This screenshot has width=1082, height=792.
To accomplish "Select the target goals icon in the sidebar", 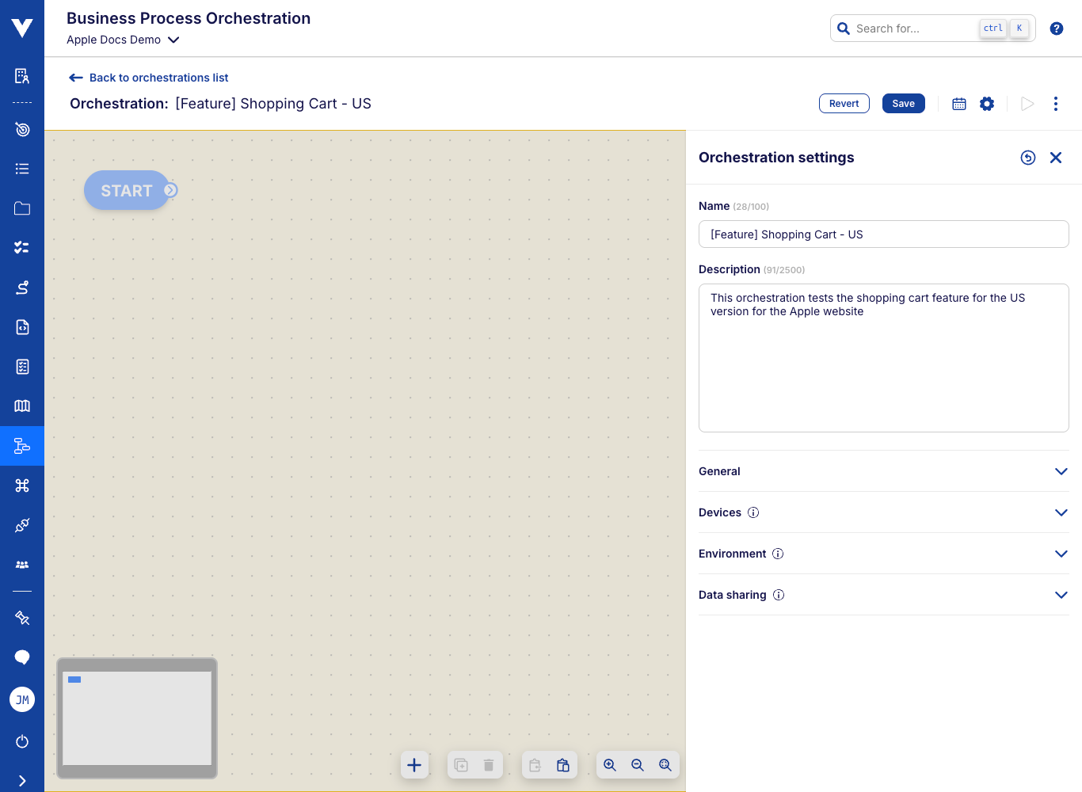I will point(21,129).
